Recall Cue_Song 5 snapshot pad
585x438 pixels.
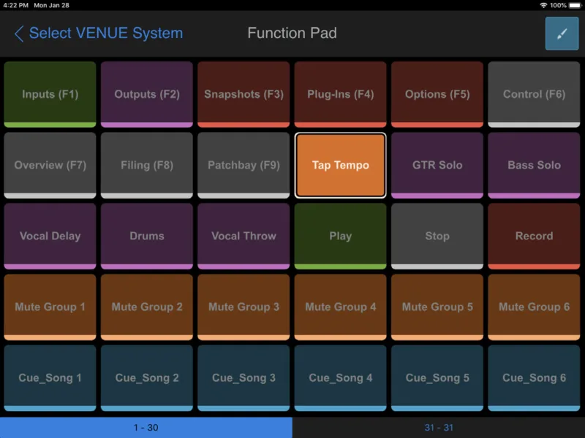tap(437, 377)
